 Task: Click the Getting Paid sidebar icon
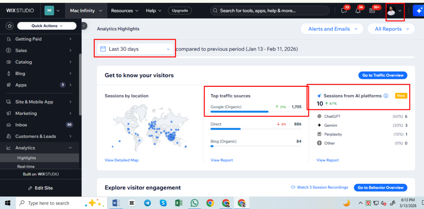pos(9,39)
